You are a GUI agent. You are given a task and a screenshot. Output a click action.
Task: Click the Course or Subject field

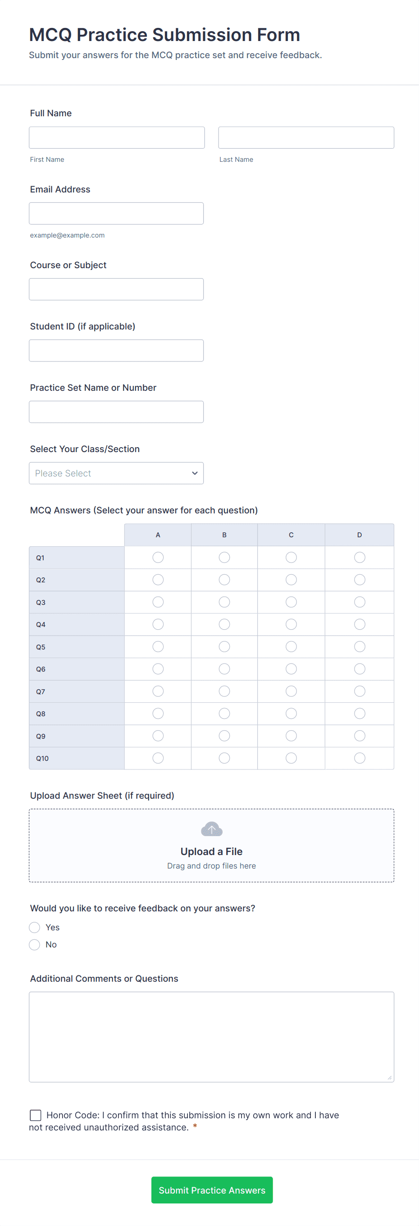click(116, 289)
